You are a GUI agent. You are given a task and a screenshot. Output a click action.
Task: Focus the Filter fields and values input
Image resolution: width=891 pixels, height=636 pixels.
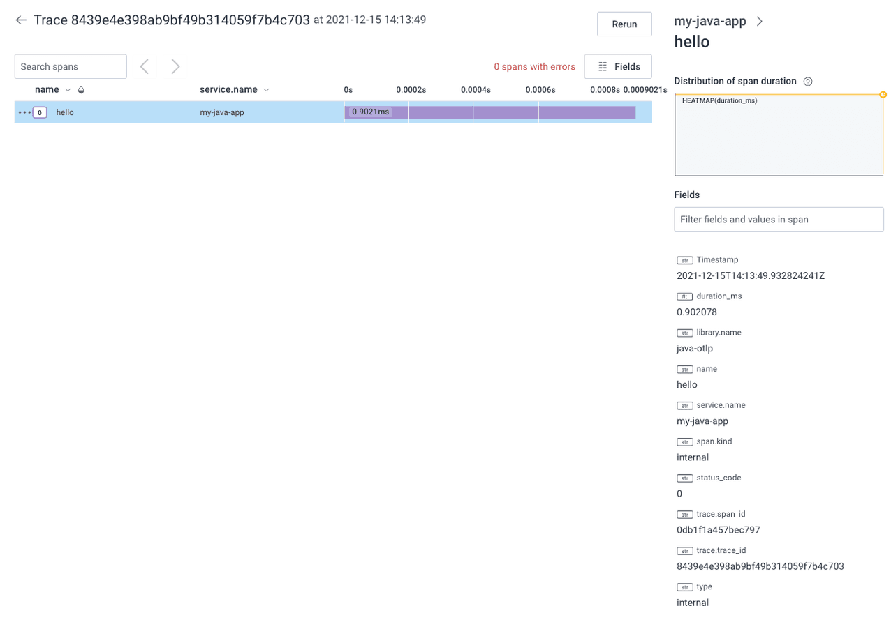point(779,219)
